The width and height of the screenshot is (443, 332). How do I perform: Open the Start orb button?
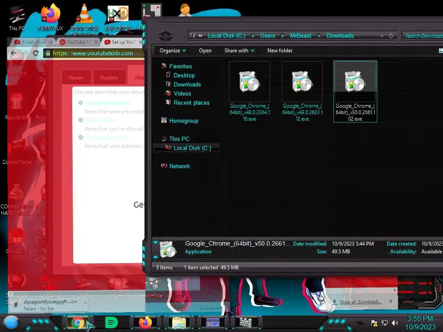point(11,323)
